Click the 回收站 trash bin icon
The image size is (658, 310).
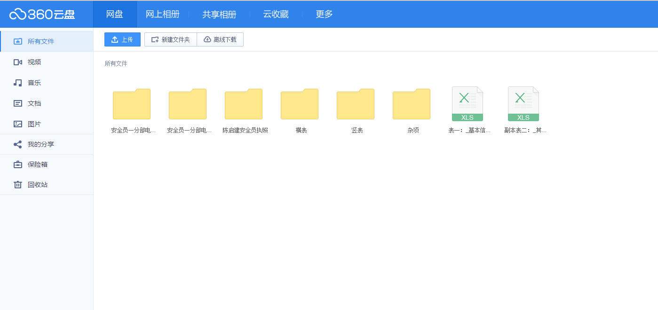18,185
